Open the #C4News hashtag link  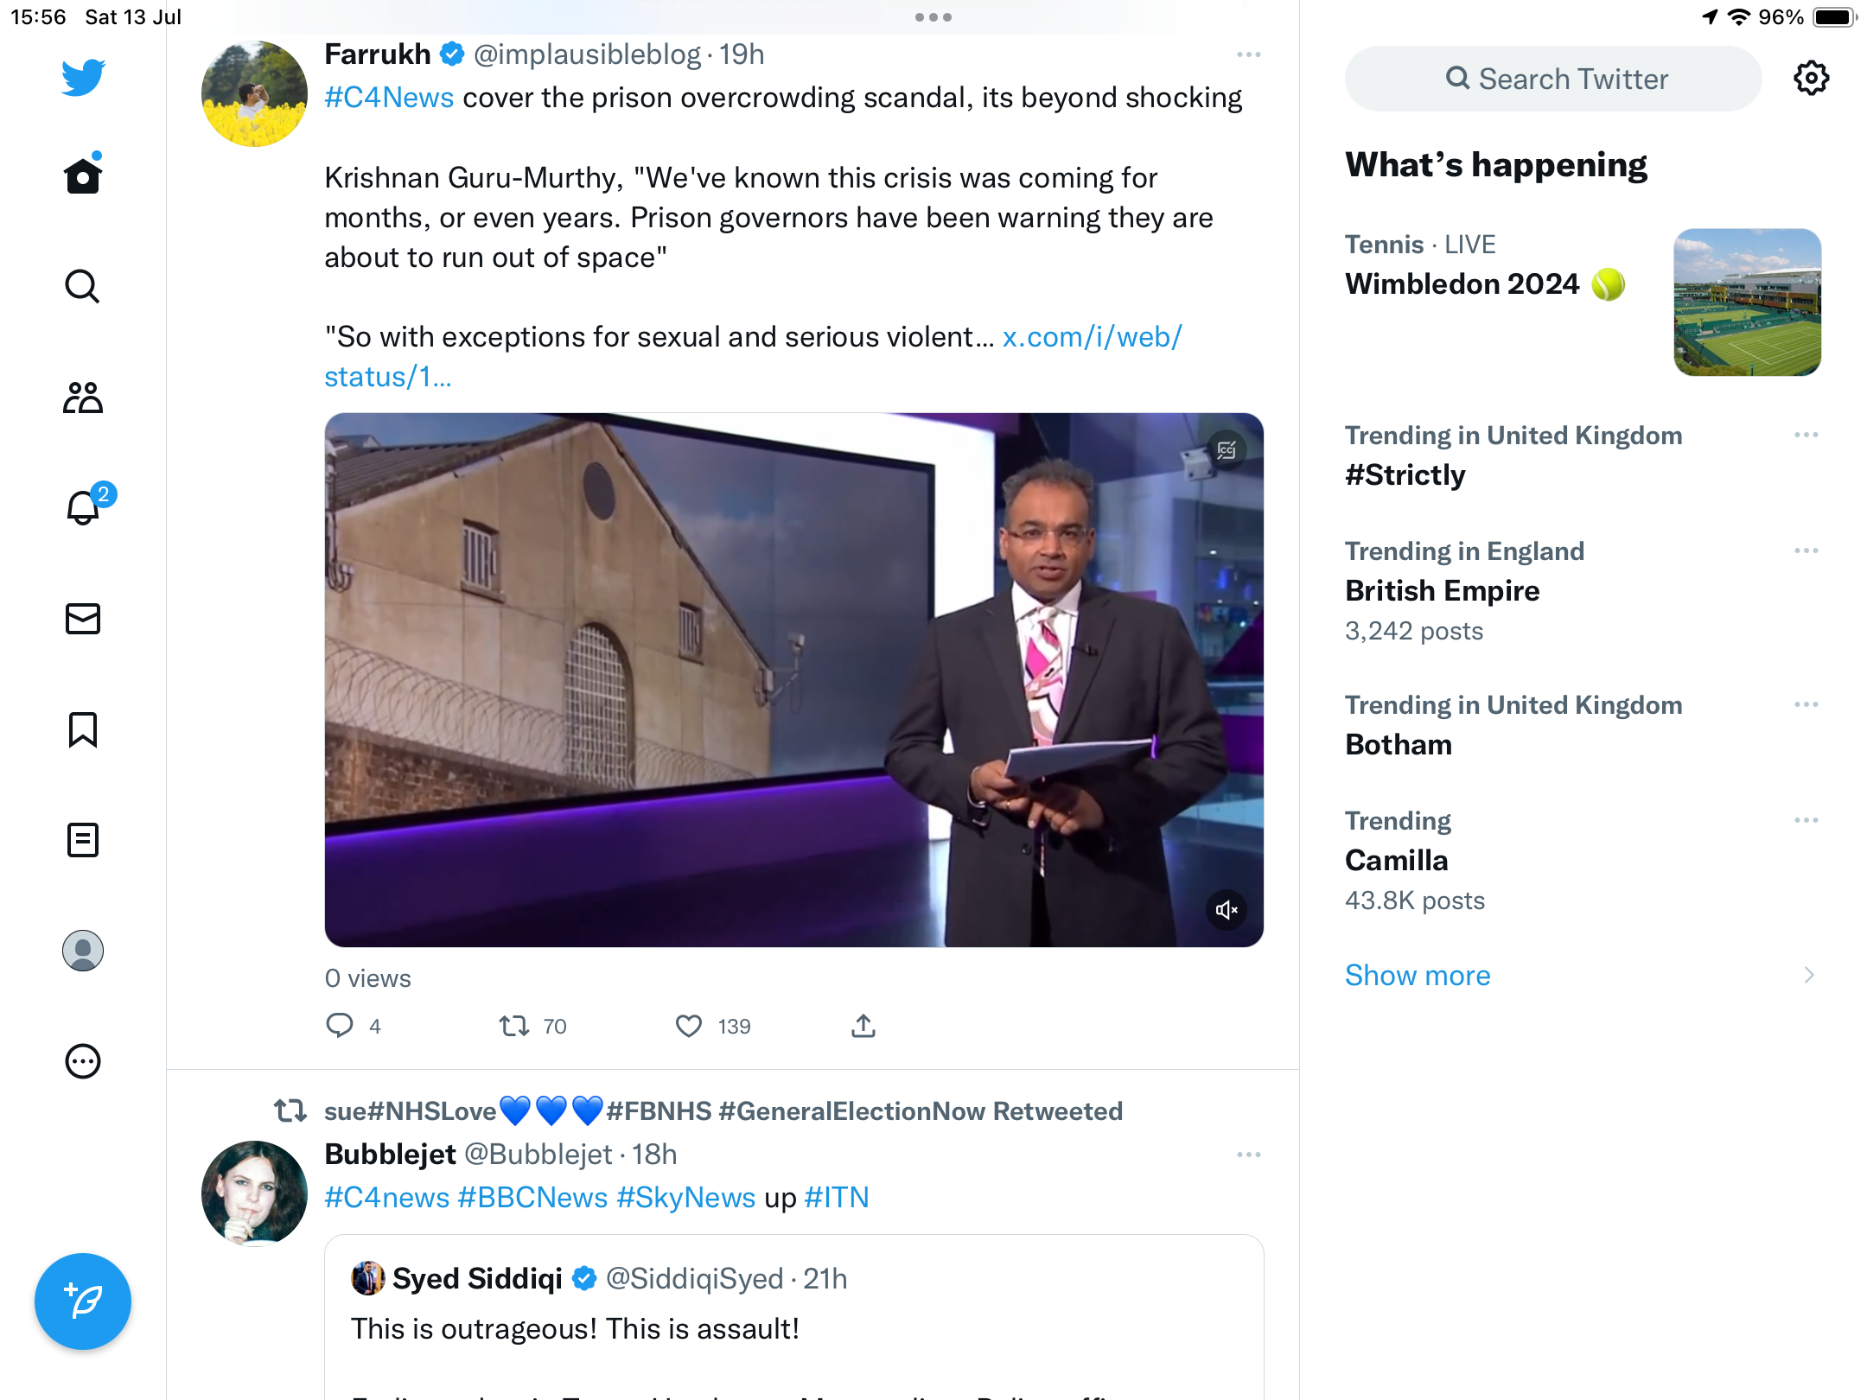pyautogui.click(x=389, y=98)
